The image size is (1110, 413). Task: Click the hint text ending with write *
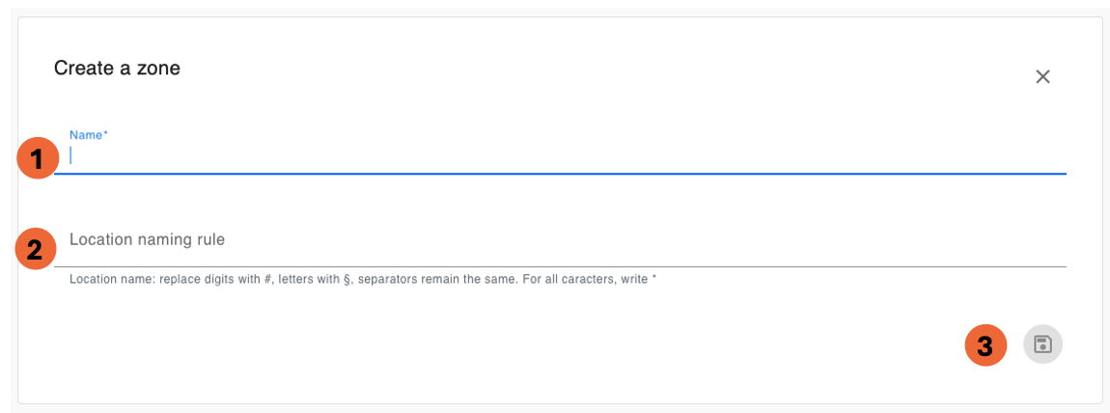point(363,279)
